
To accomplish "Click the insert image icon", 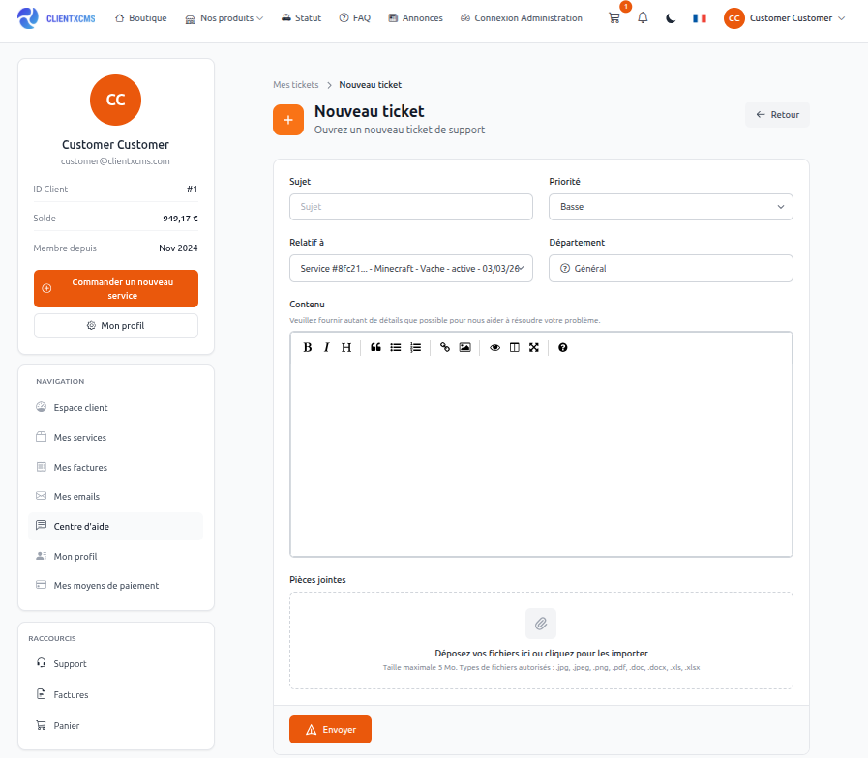I will pyautogui.click(x=464, y=347).
